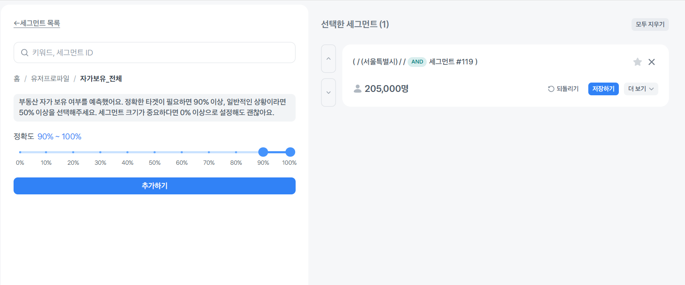This screenshot has height=285, width=685.
Task: Click the 저장하기 button
Action: click(603, 89)
